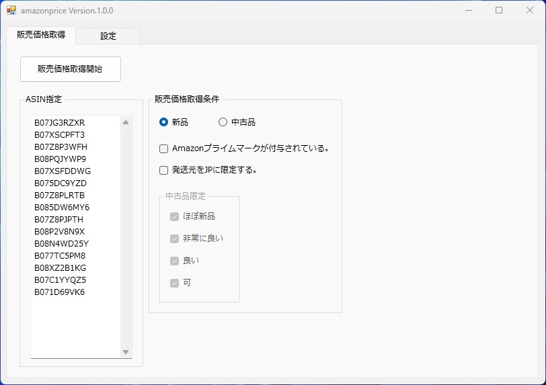
Task: Click ASIN B08XZ2B1KG in the list
Action: click(x=61, y=268)
